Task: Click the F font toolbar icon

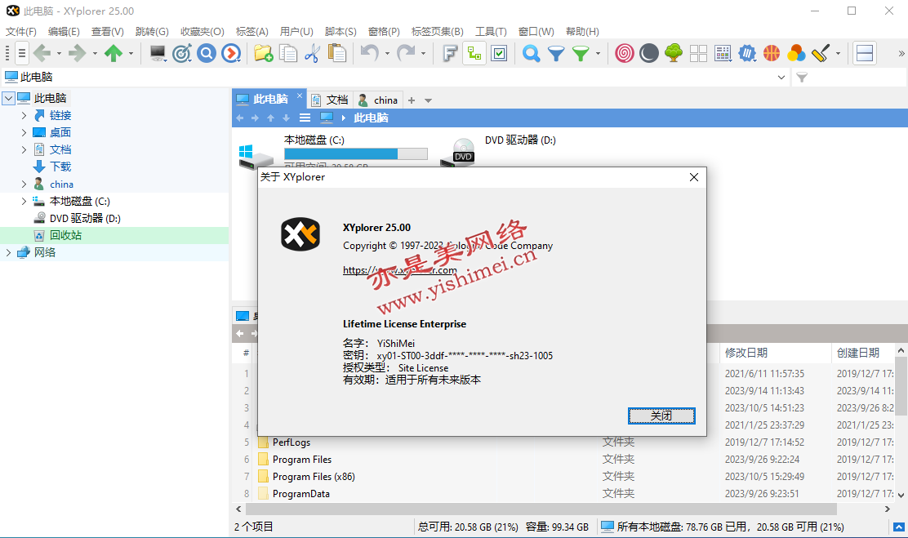Action: (450, 53)
